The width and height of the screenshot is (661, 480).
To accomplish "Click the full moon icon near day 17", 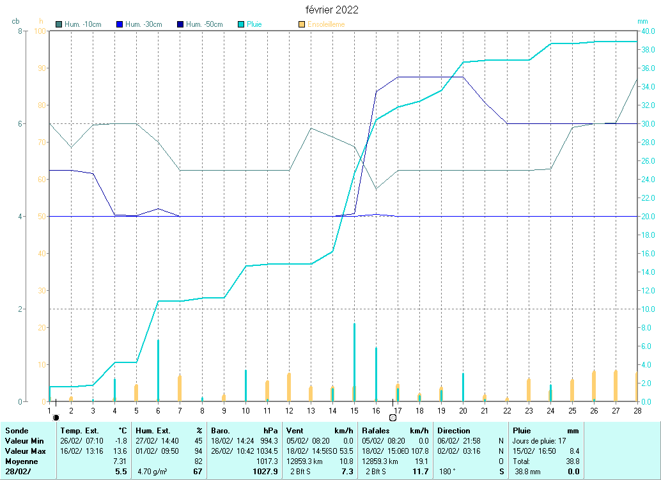I will pos(393,417).
